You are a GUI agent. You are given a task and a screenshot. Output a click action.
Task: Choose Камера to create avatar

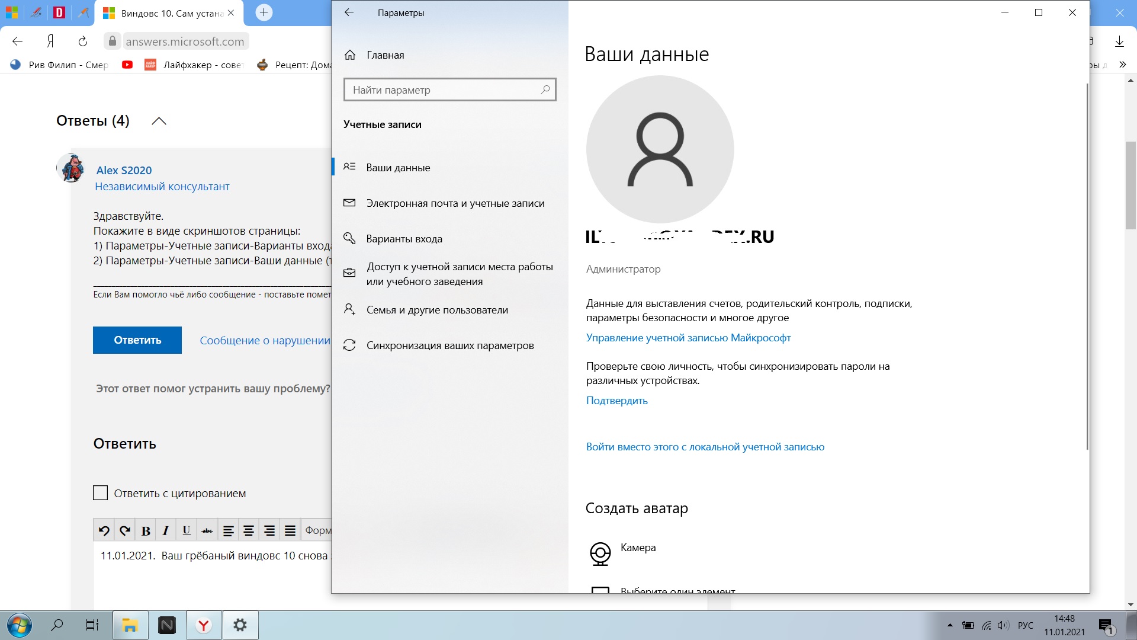coord(622,553)
